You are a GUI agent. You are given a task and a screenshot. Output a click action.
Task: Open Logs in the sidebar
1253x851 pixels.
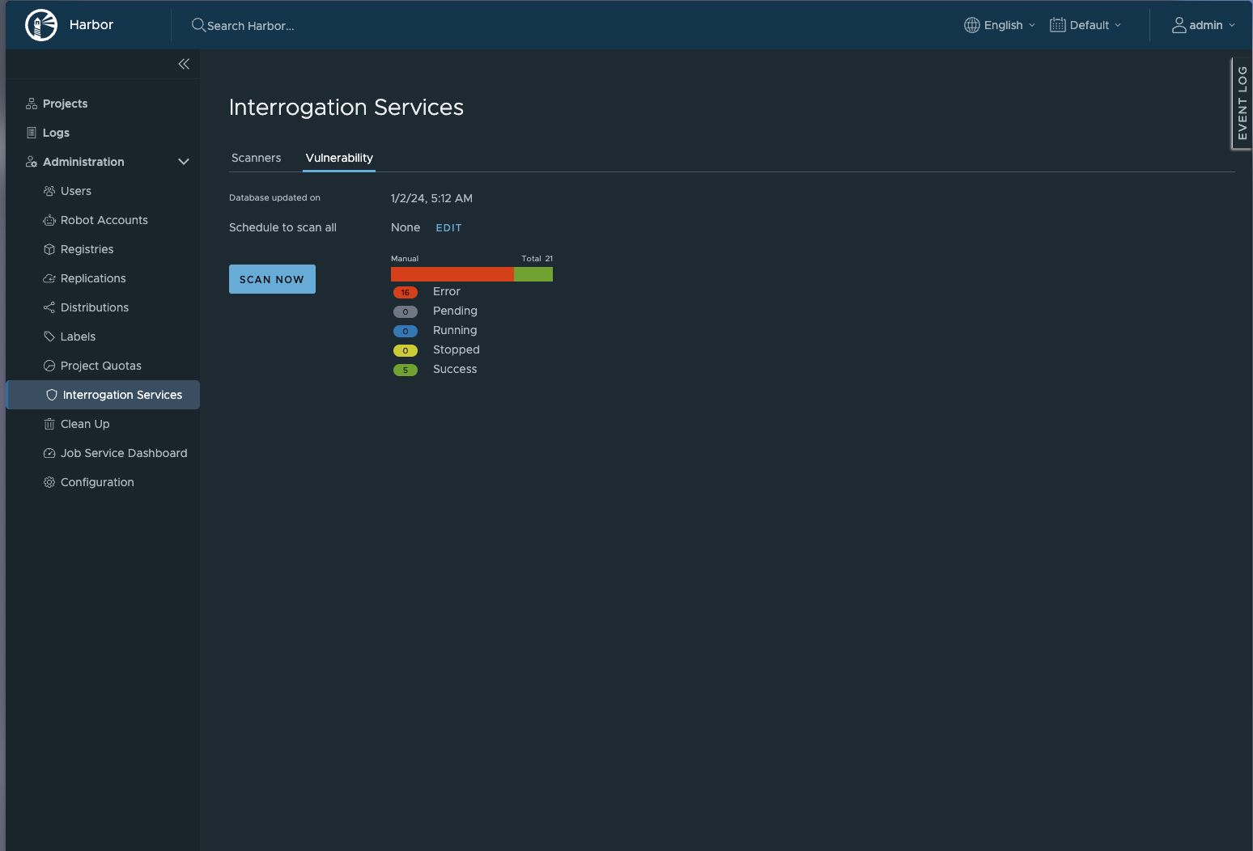pos(56,133)
